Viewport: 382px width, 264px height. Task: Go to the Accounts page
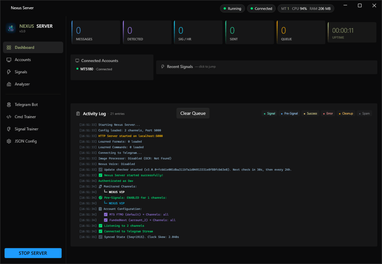tap(33, 60)
